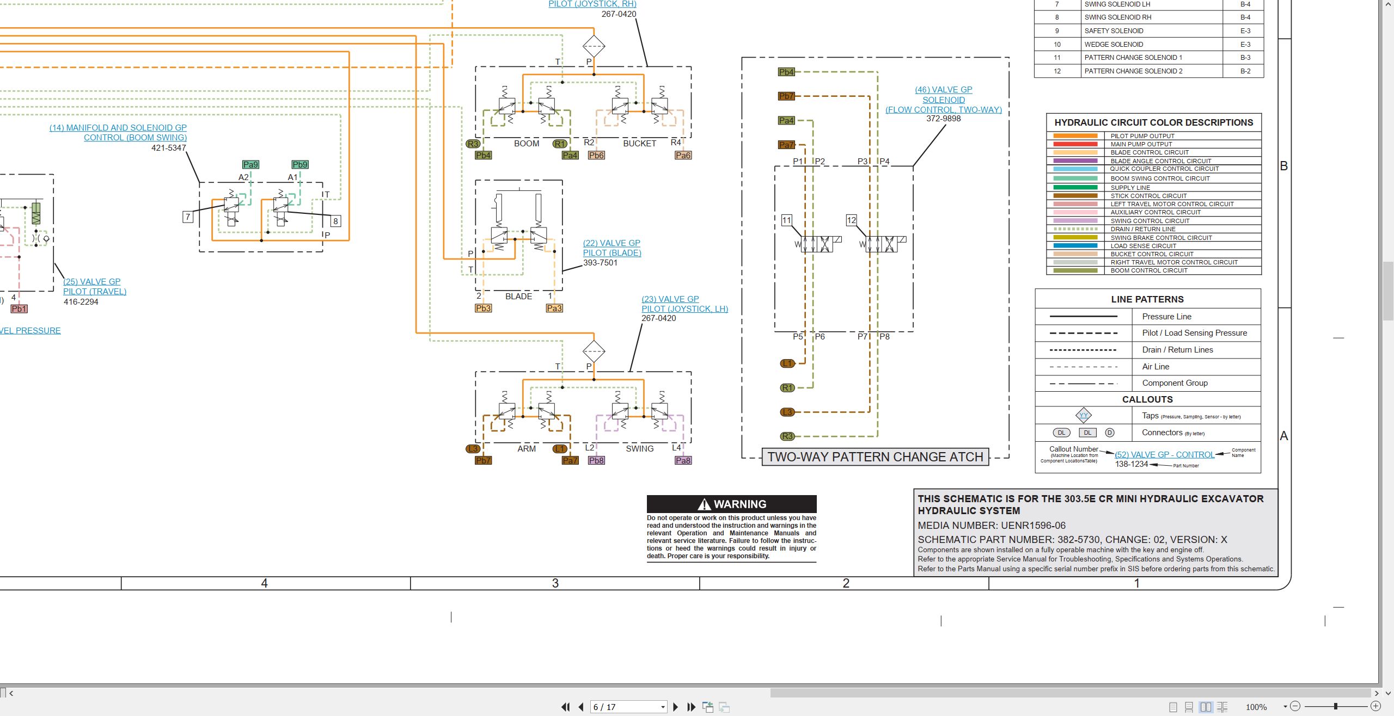The width and height of the screenshot is (1394, 716).
Task: Click the Pb1 travel port label
Action: (x=19, y=308)
